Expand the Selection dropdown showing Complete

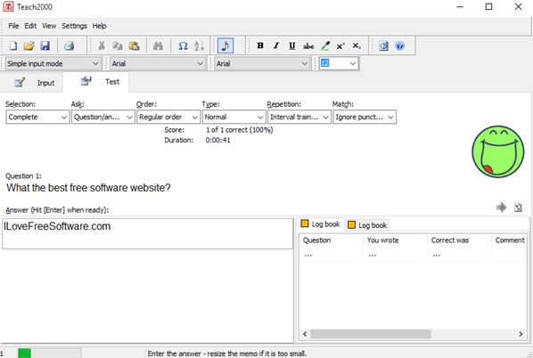click(x=37, y=117)
